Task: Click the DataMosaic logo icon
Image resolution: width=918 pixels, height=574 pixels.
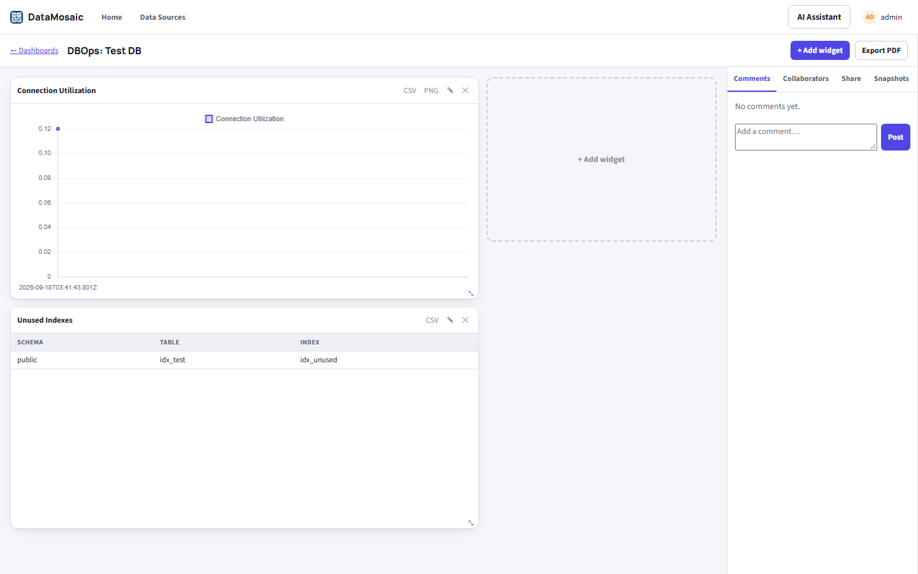Action: tap(17, 17)
